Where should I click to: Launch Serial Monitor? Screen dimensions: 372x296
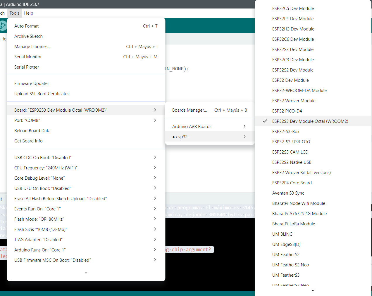pos(86,57)
